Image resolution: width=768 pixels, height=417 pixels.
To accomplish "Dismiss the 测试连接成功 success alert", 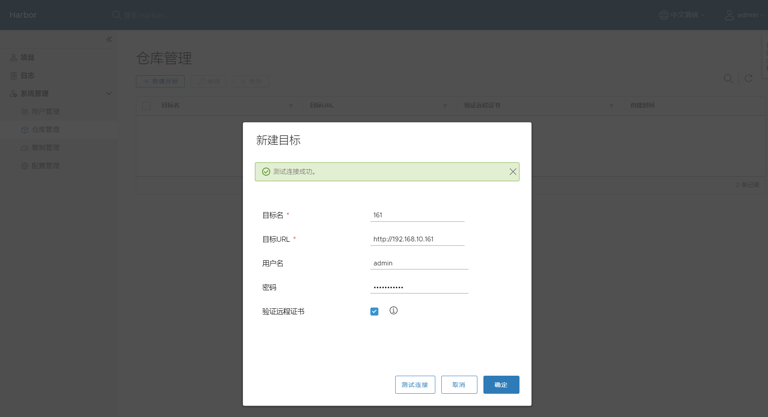I will point(513,172).
